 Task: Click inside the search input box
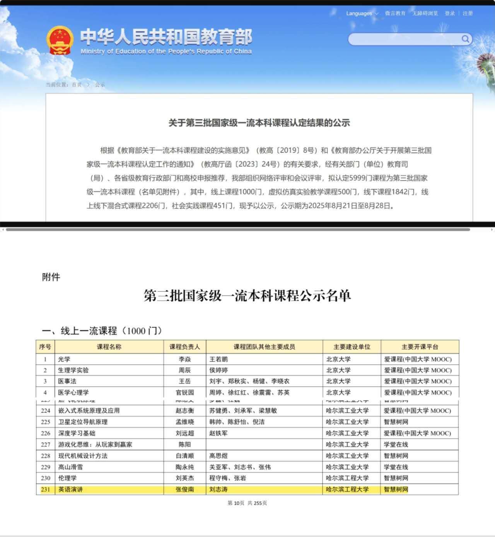[x=402, y=39]
